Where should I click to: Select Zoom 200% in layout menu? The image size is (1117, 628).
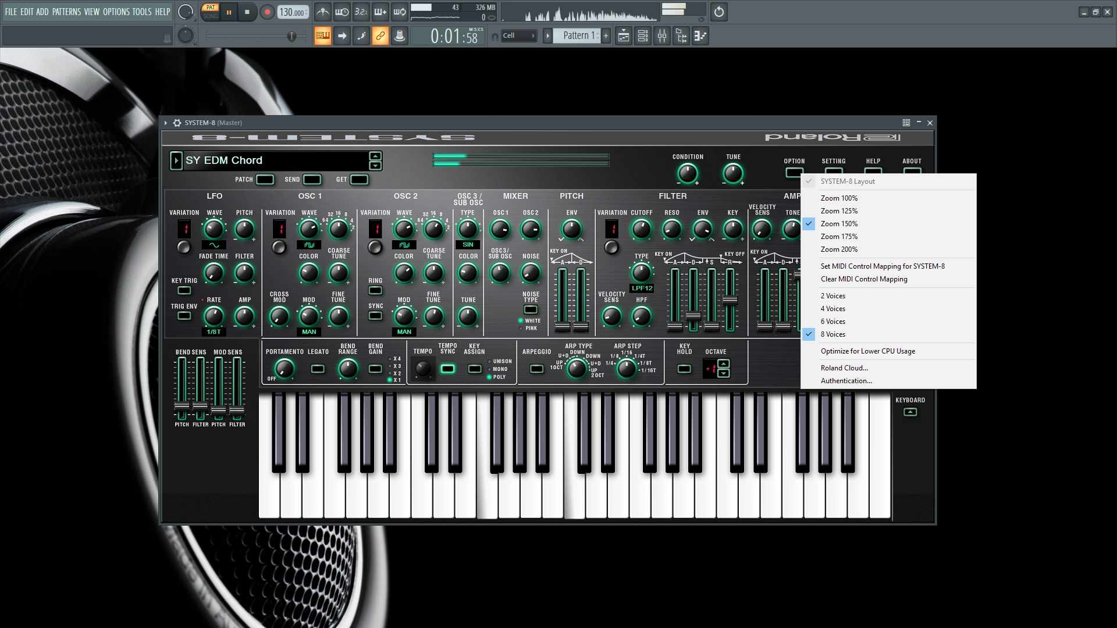click(x=888, y=249)
